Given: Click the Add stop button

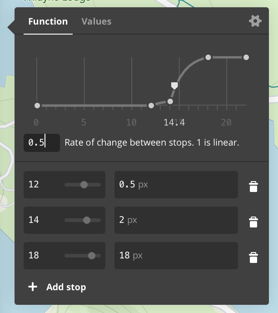Looking at the screenshot, I should pos(66,287).
